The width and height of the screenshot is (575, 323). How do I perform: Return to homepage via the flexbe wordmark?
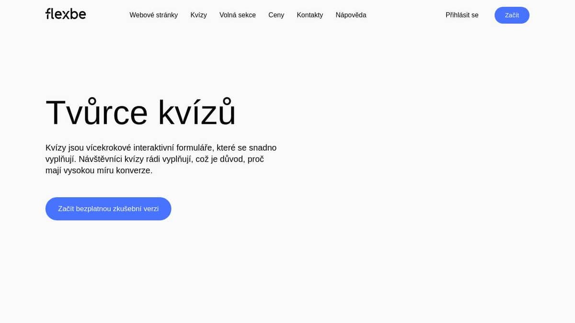coord(65,14)
